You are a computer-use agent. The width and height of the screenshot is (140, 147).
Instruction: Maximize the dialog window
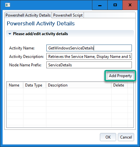[x=115, y=5]
